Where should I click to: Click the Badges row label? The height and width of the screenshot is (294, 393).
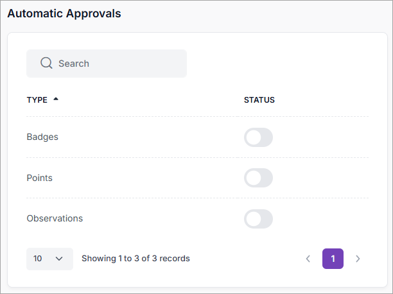pyautogui.click(x=42, y=137)
